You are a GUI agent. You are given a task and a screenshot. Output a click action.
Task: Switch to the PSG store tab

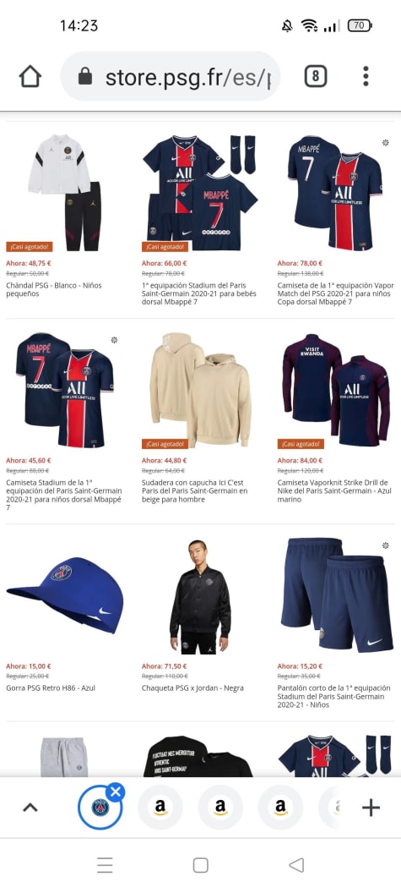point(100,807)
